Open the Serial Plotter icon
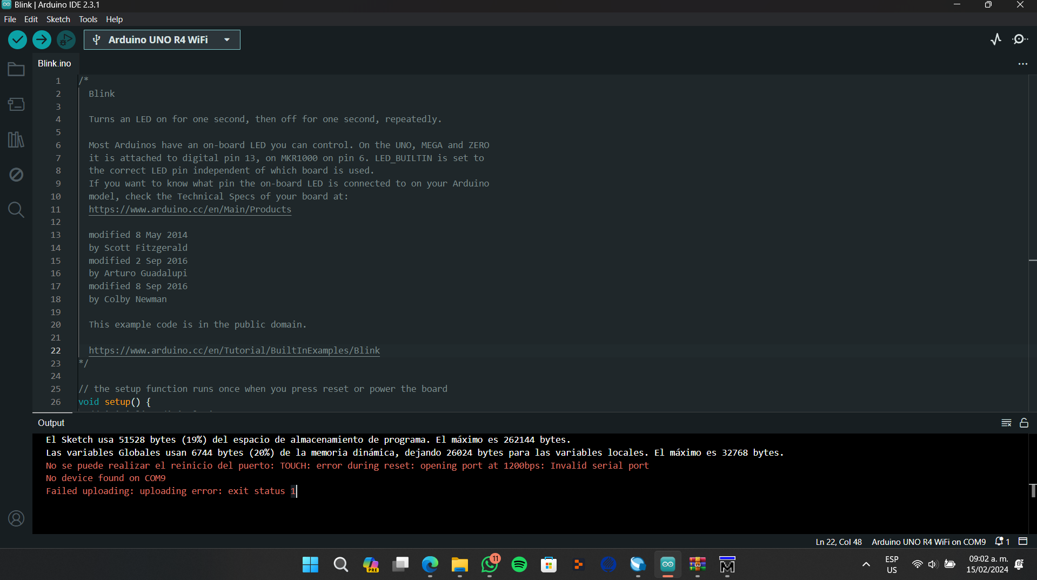Screen dimensions: 1037x580 pos(996,39)
